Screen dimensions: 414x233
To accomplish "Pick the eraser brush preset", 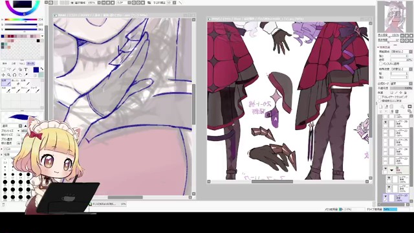I will coord(16,82).
